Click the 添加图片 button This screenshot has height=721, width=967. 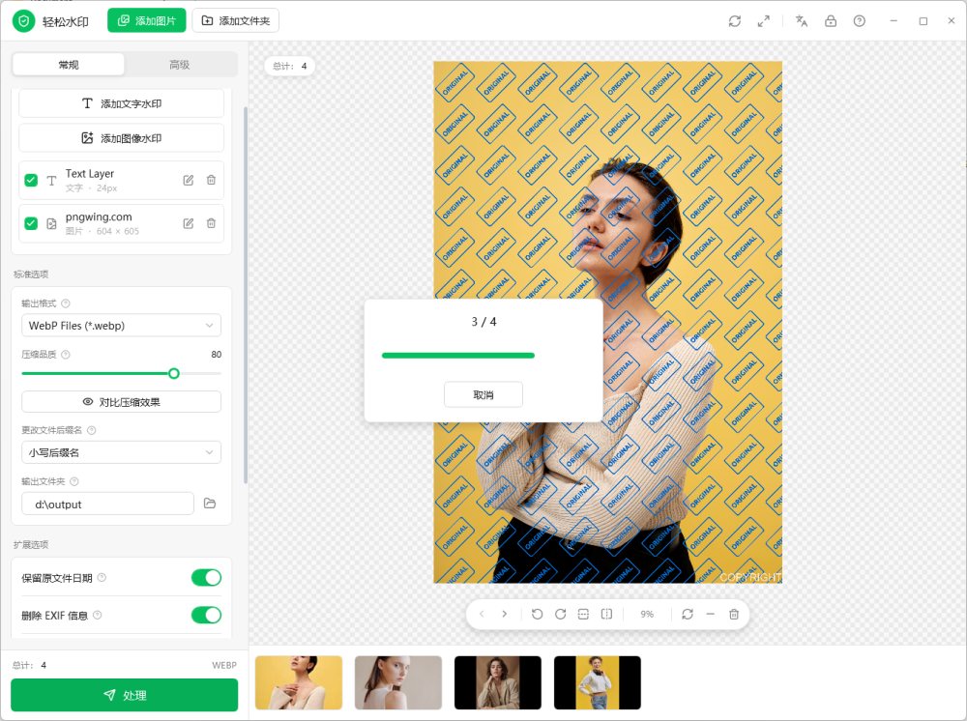[147, 20]
